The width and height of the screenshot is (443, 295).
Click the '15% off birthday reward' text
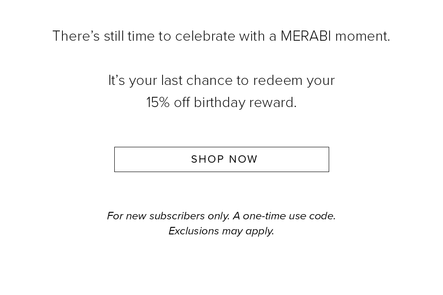(221, 102)
